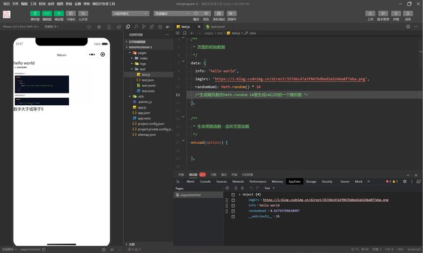Screen dimensions: 423x253
Task: Refresh the AppData view
Action: point(227,188)
